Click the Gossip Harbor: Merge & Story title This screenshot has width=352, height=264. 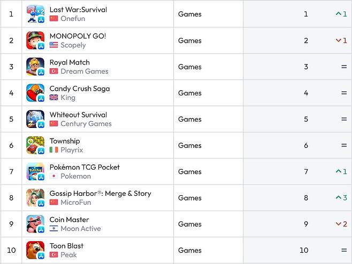click(x=100, y=193)
